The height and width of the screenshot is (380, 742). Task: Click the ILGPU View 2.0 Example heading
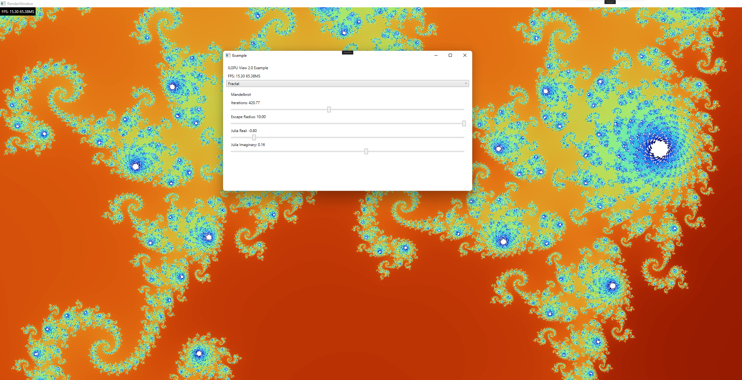[248, 68]
